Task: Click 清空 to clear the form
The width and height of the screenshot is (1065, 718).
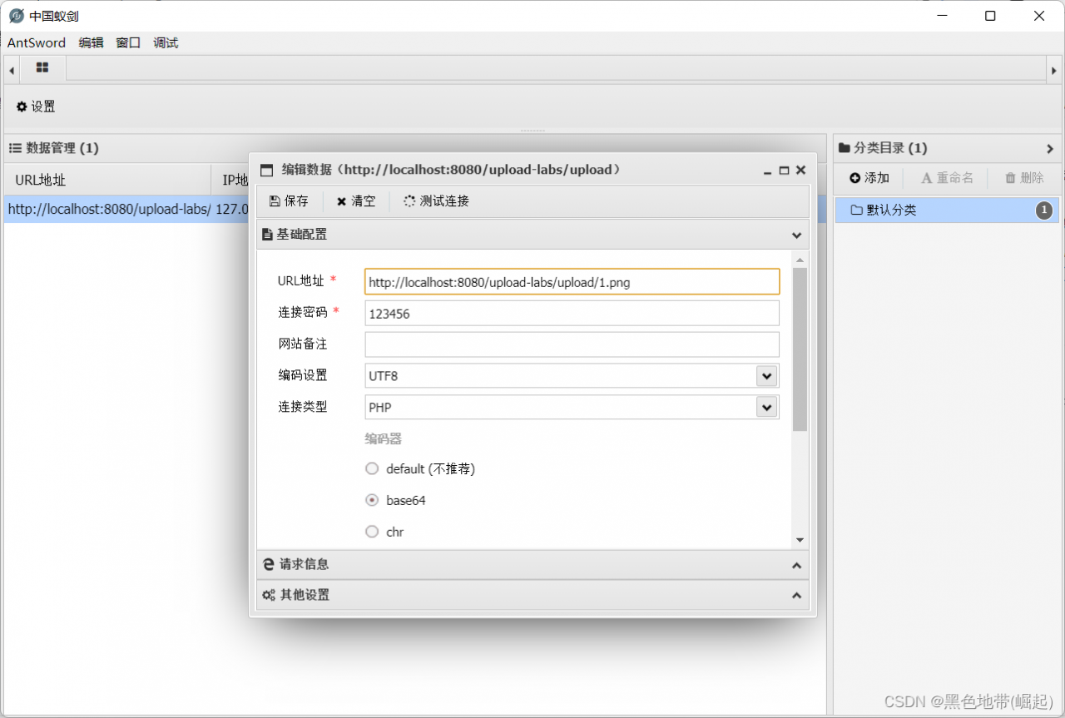Action: click(x=356, y=201)
